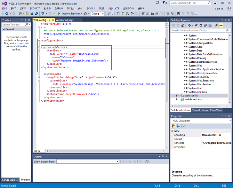This screenshot has height=188, width=233.
Task: Expand the Web.config node in Solution Explorer
Action: pyautogui.click(x=177, y=96)
